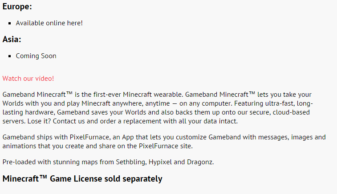Image resolution: width=337 pixels, height=194 pixels.
Task: Click the 'Europe:' heading
Action: tap(17, 6)
